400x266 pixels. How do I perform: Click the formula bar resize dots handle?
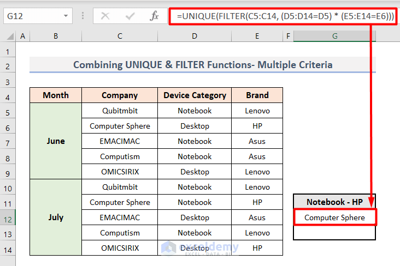tap(83, 16)
